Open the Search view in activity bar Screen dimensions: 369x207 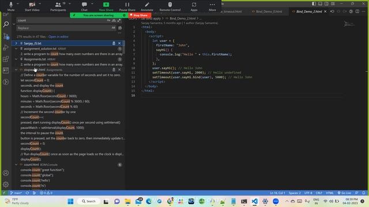point(6,24)
